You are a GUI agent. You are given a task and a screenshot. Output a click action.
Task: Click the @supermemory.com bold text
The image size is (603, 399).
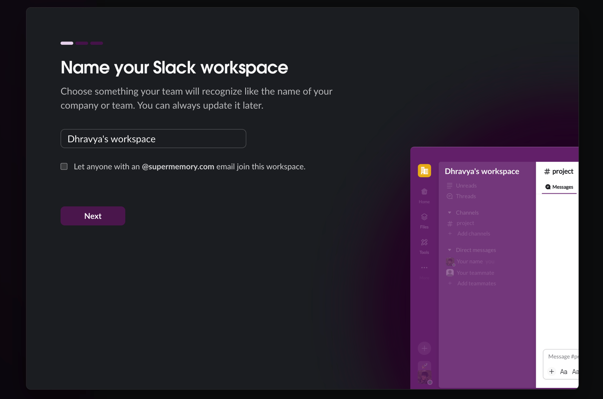[178, 166]
